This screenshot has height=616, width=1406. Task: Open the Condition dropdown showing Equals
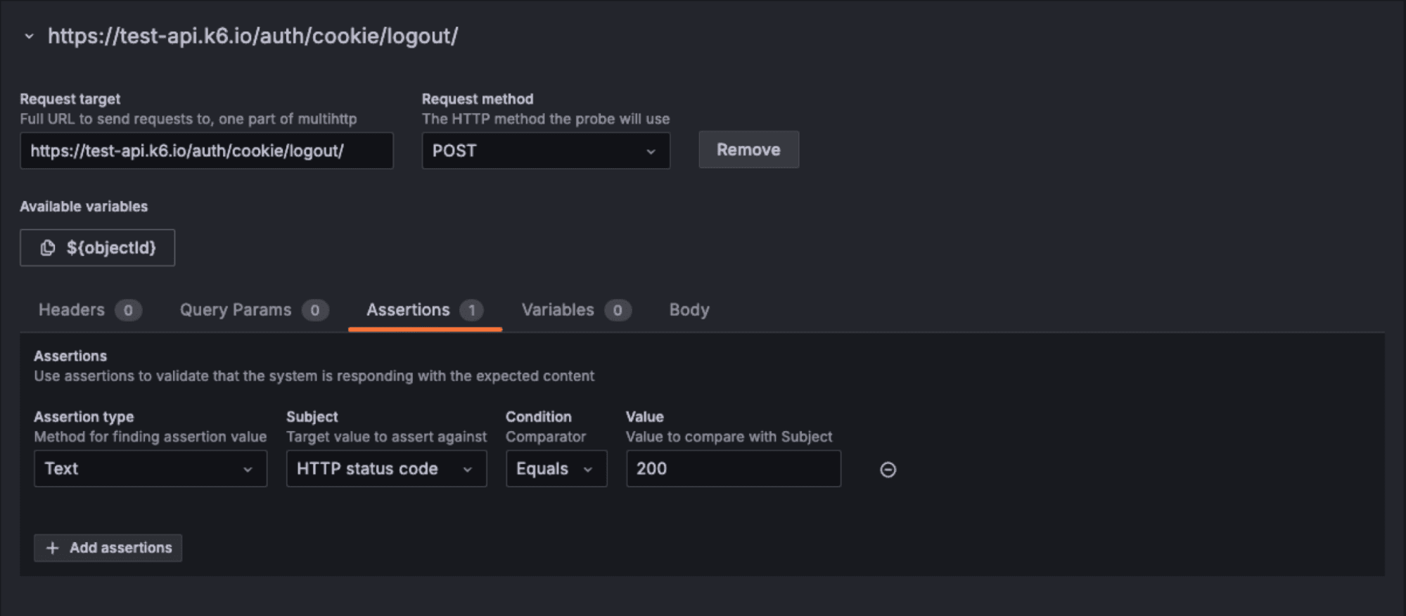(556, 468)
